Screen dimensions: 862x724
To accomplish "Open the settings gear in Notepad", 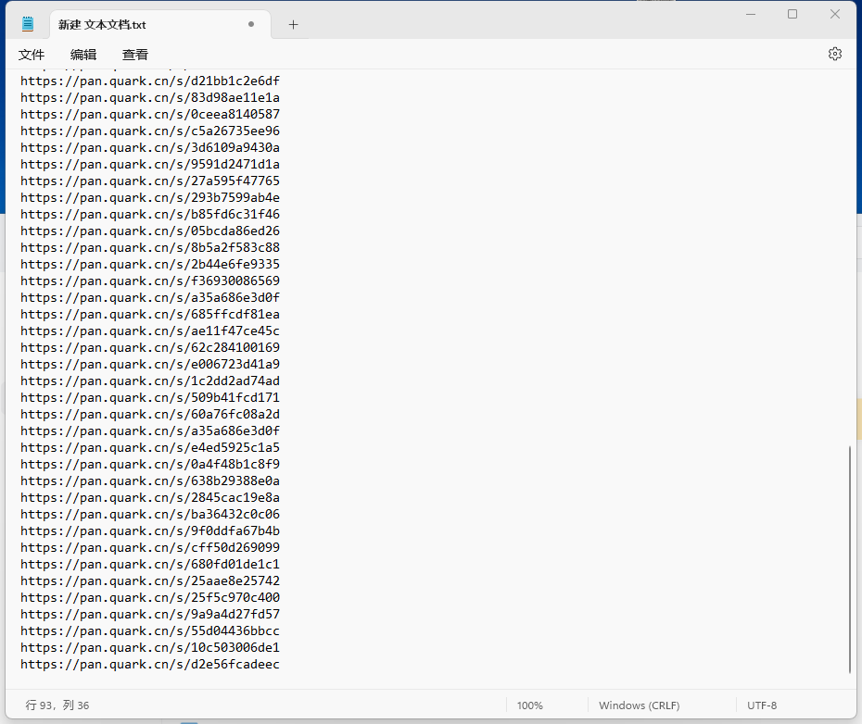I will [834, 54].
